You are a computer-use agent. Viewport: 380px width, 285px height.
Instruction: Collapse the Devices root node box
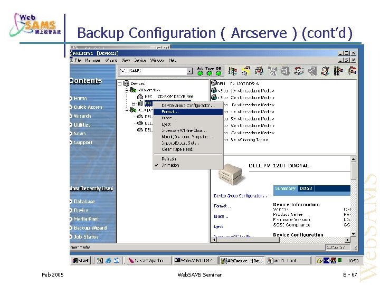(x=119, y=84)
